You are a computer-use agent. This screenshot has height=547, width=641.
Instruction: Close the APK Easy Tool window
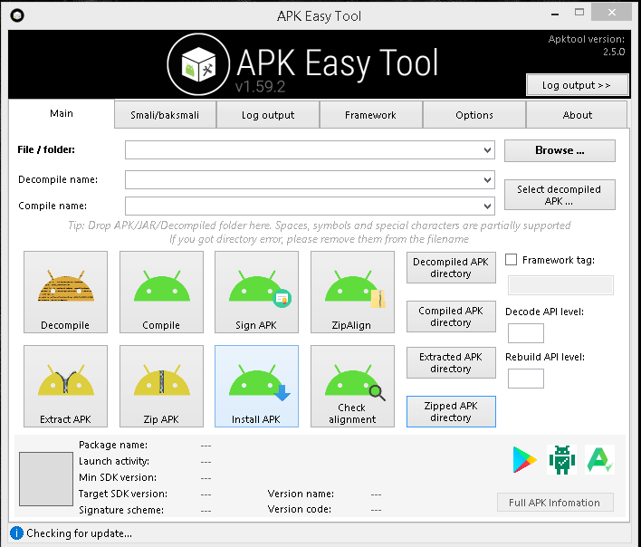612,13
